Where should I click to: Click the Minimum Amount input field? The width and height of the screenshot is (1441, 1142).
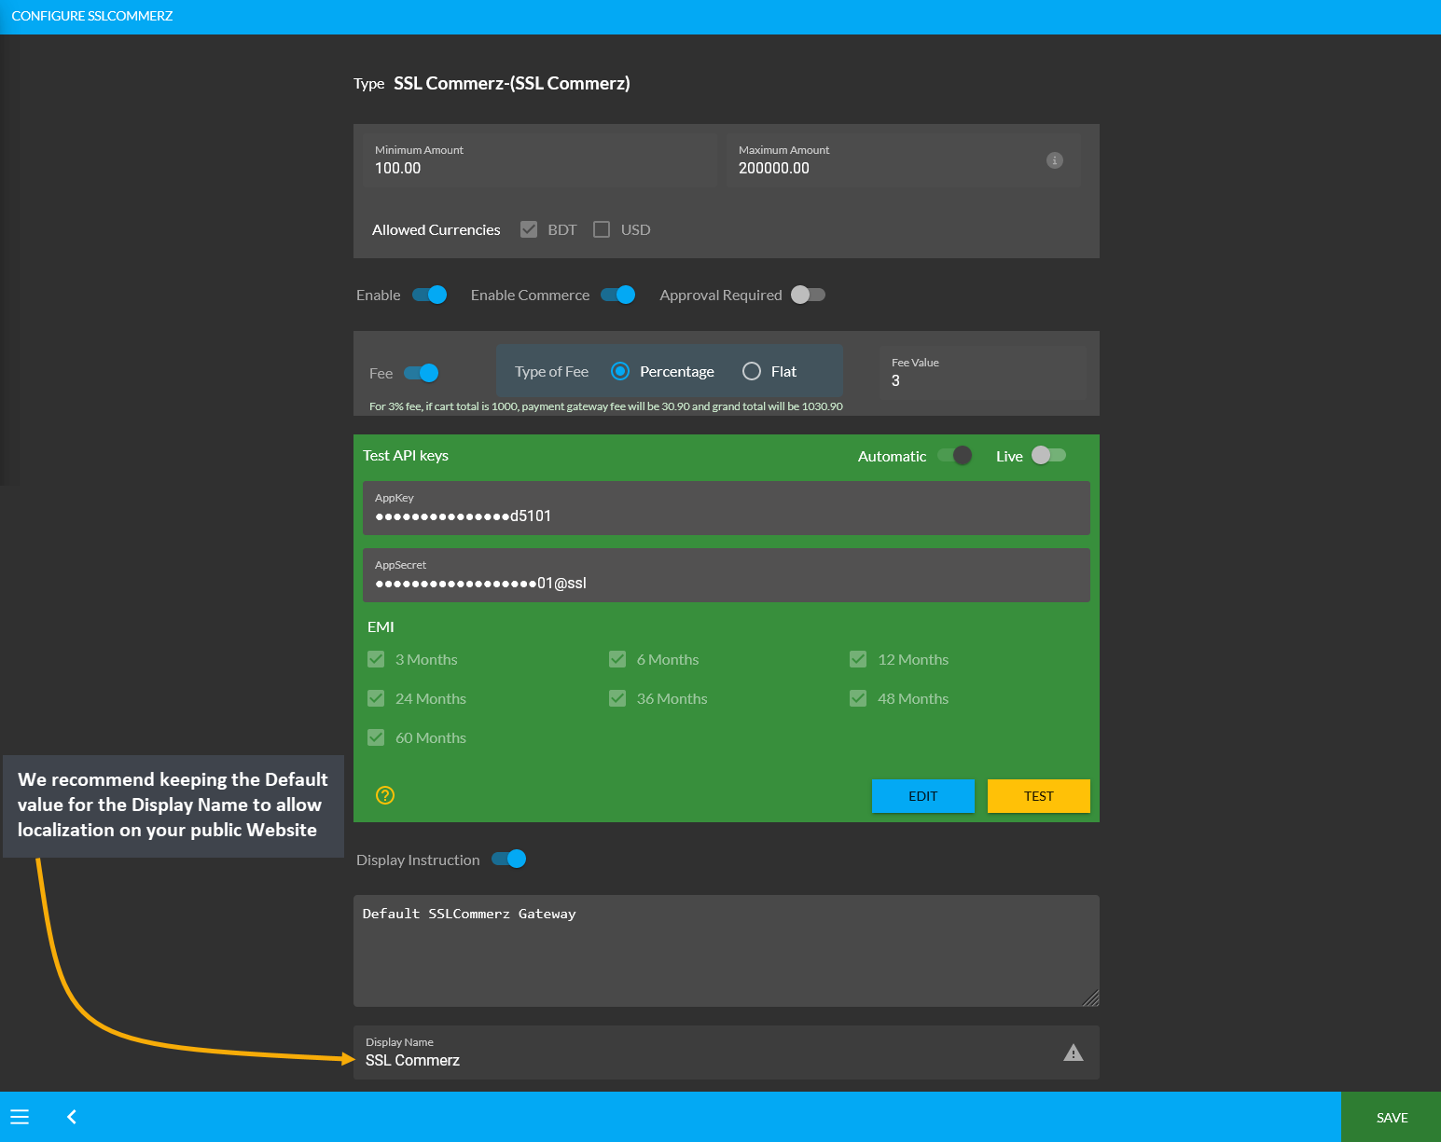(x=540, y=160)
